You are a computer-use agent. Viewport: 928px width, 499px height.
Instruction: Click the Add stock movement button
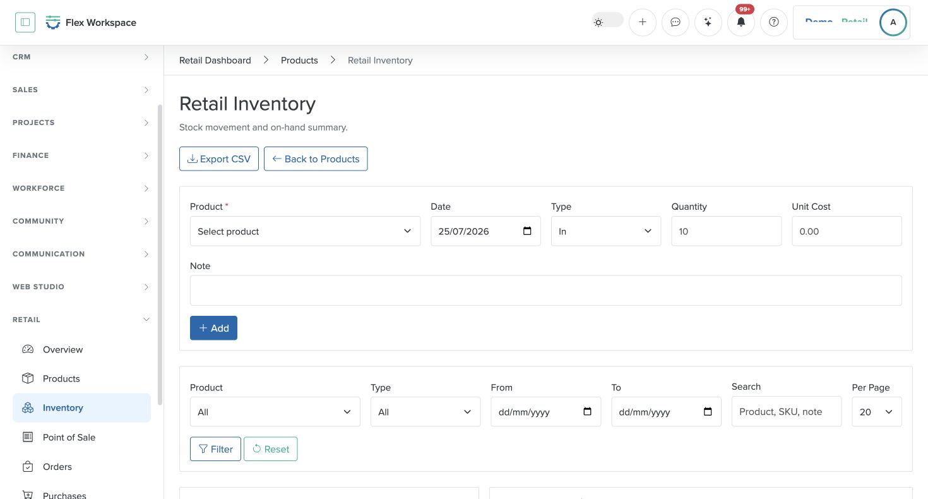[213, 328]
